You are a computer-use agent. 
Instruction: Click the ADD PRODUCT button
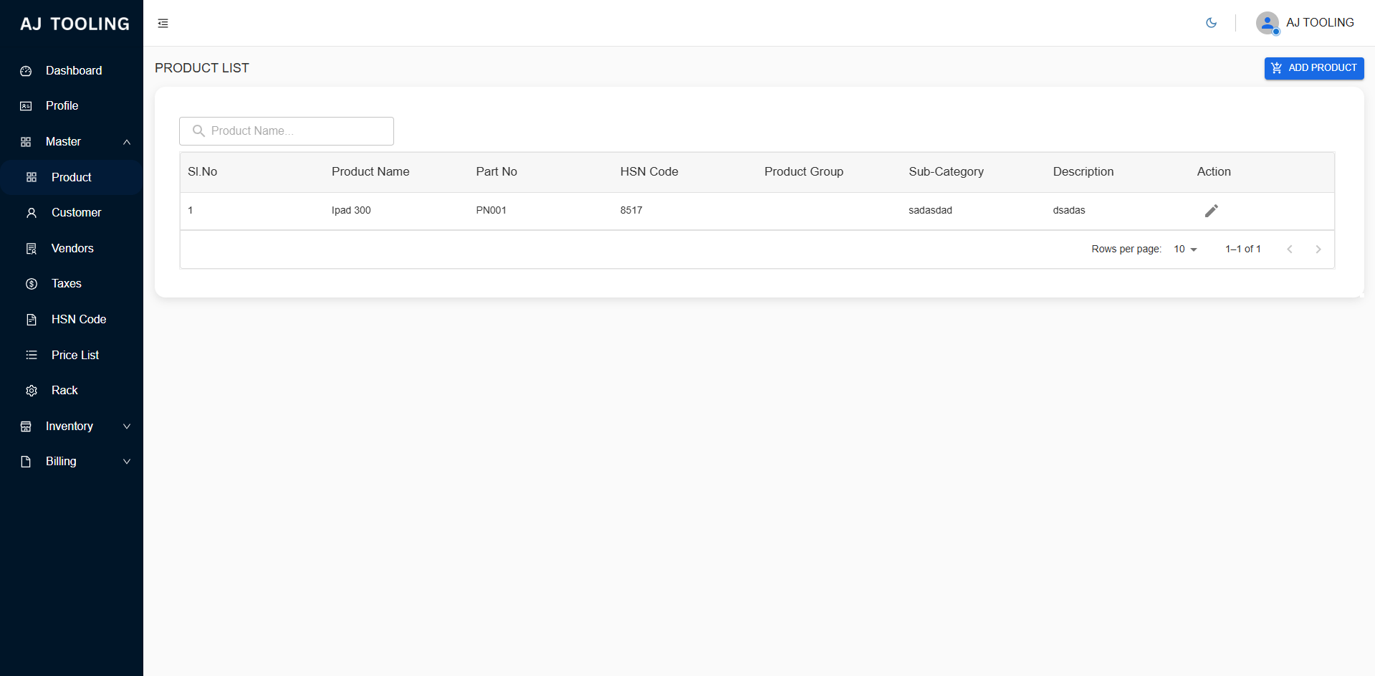click(x=1313, y=68)
